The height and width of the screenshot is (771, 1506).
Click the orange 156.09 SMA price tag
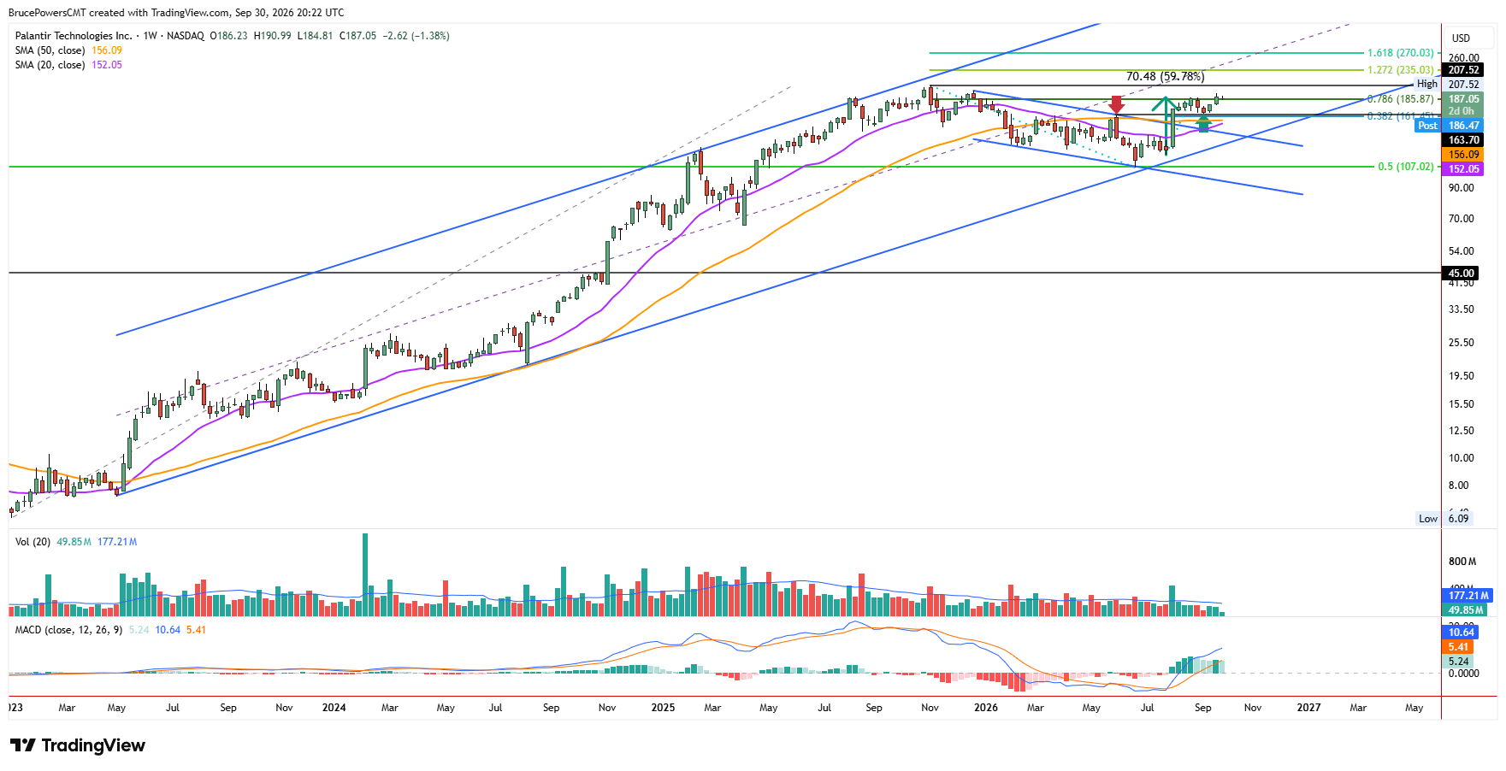1463,155
